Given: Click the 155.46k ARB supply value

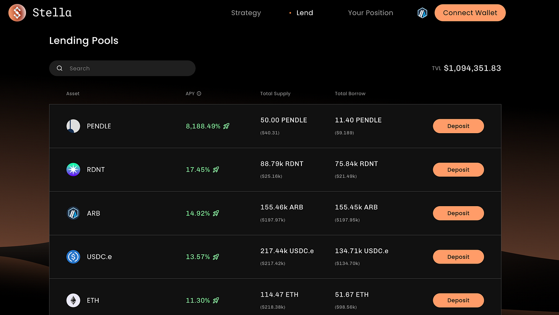Looking at the screenshot, I should [x=282, y=207].
